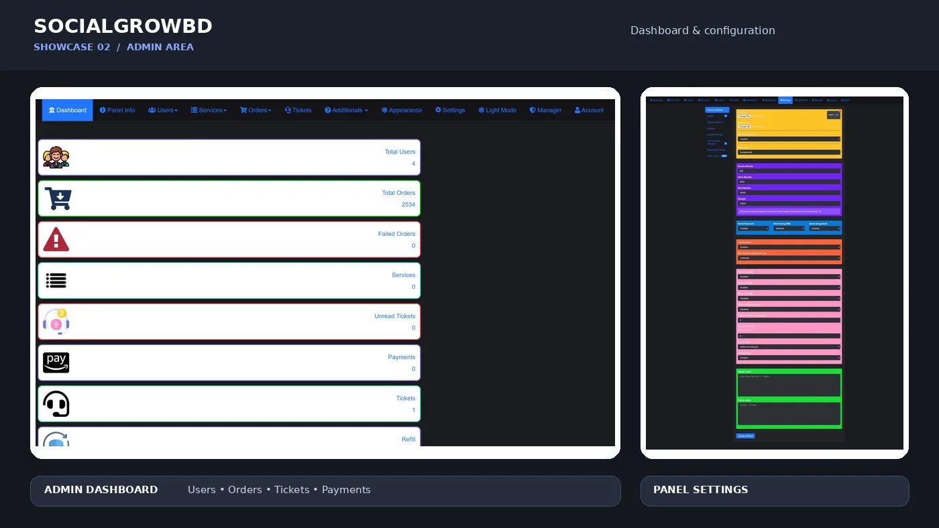Click the Services list icon
Screen dimensions: 939x528
[56, 280]
